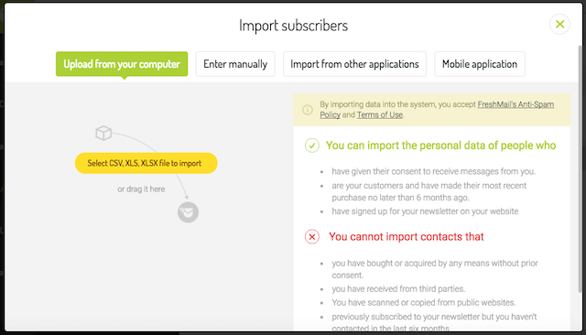Click the 'or drag it here' text
The image size is (586, 335).
(141, 189)
